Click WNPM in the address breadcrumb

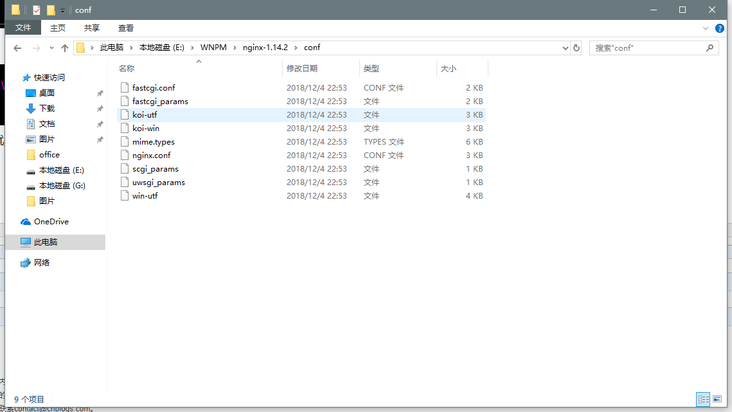pyautogui.click(x=213, y=48)
